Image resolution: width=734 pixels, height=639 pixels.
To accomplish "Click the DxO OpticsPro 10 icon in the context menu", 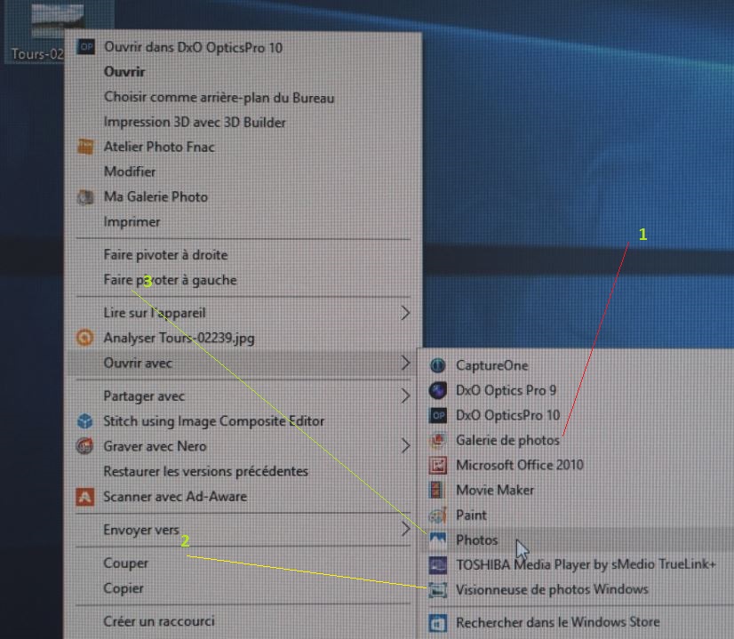I will (x=86, y=47).
